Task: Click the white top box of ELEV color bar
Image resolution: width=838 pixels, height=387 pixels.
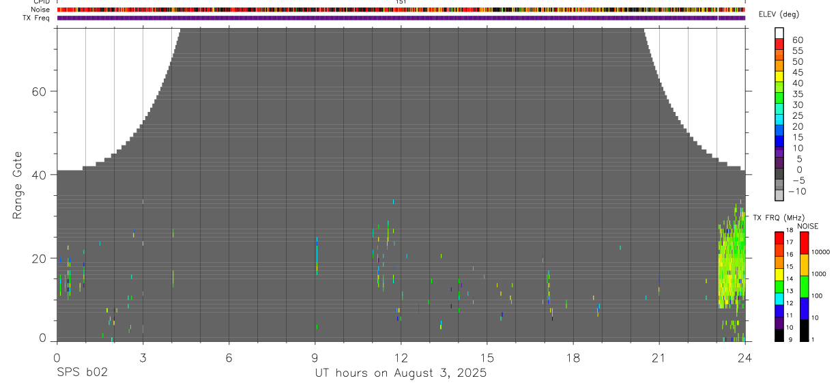Action: [x=779, y=33]
